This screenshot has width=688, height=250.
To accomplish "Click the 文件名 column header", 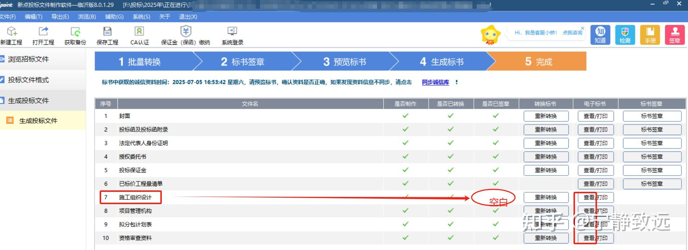I will click(x=250, y=104).
